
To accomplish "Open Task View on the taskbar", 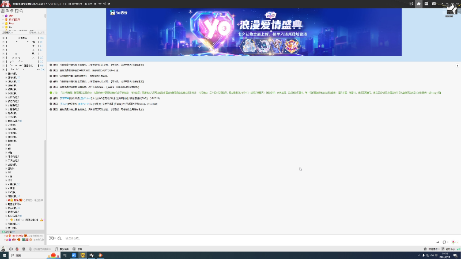I will (x=65, y=256).
